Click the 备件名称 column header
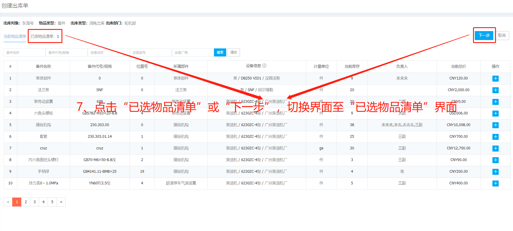Image resolution: width=513 pixels, height=231 pixels. coord(44,66)
